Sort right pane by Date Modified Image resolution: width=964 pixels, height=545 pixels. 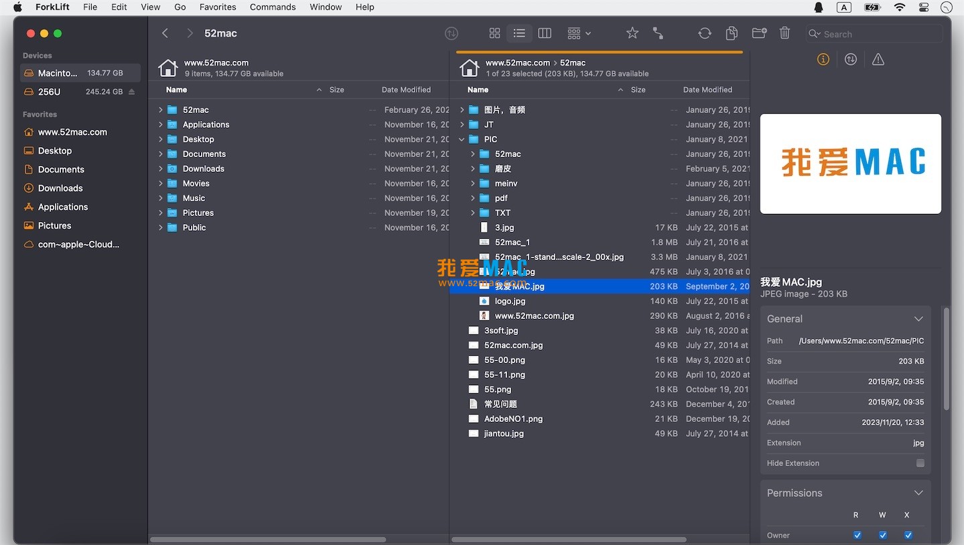[707, 90]
